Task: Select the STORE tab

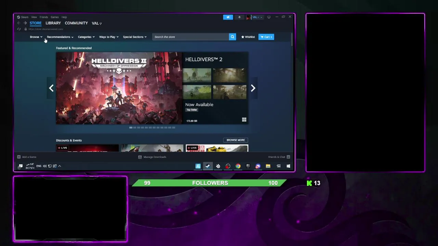Action: 36,23
